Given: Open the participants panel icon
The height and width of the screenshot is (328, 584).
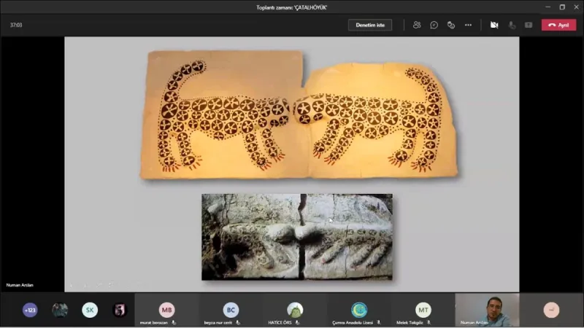Looking at the screenshot, I should click(417, 25).
